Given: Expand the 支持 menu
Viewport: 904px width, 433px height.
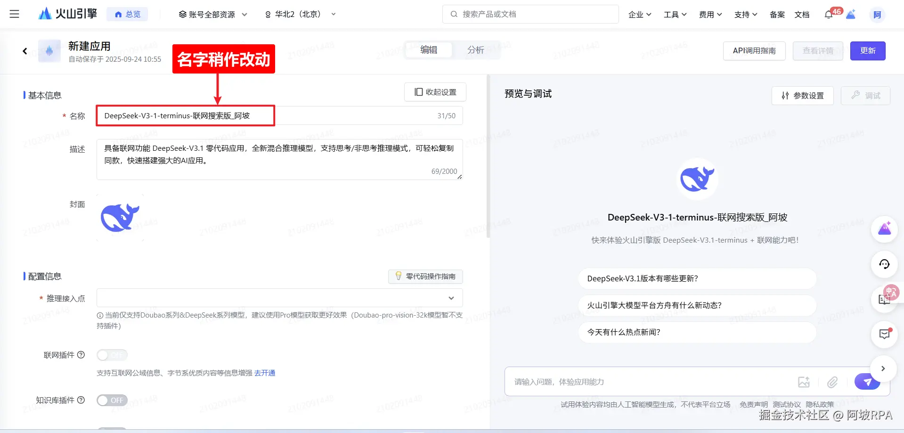Looking at the screenshot, I should [746, 15].
